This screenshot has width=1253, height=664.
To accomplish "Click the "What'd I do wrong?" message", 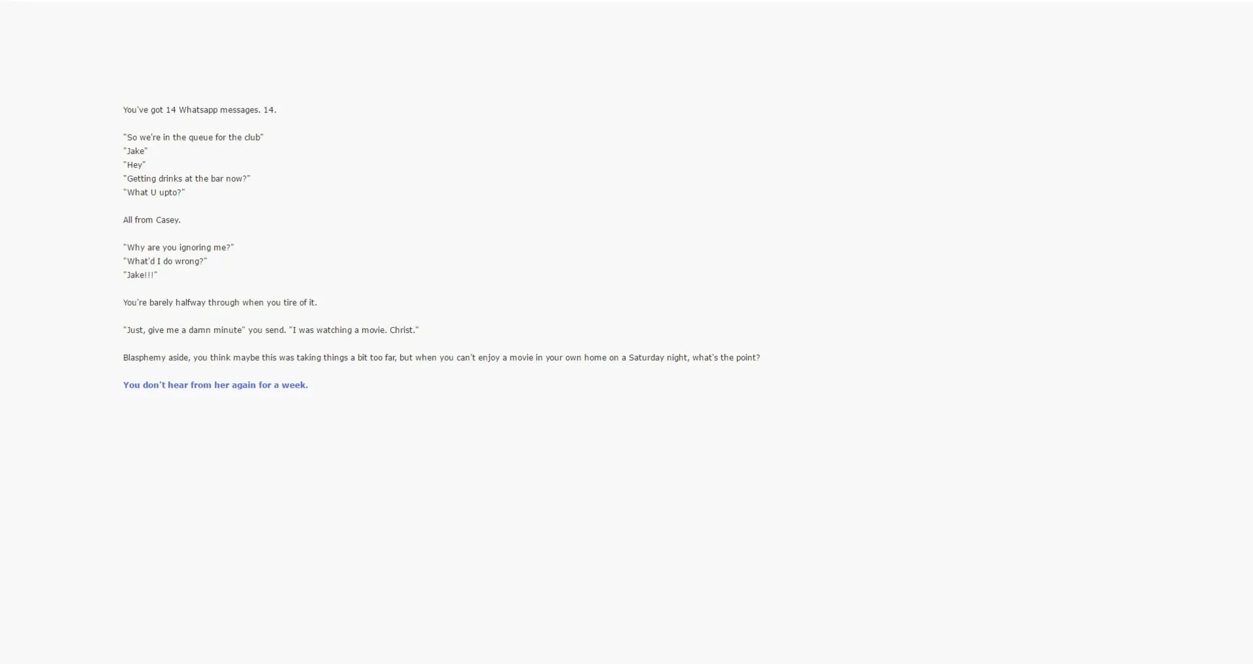I will point(164,261).
